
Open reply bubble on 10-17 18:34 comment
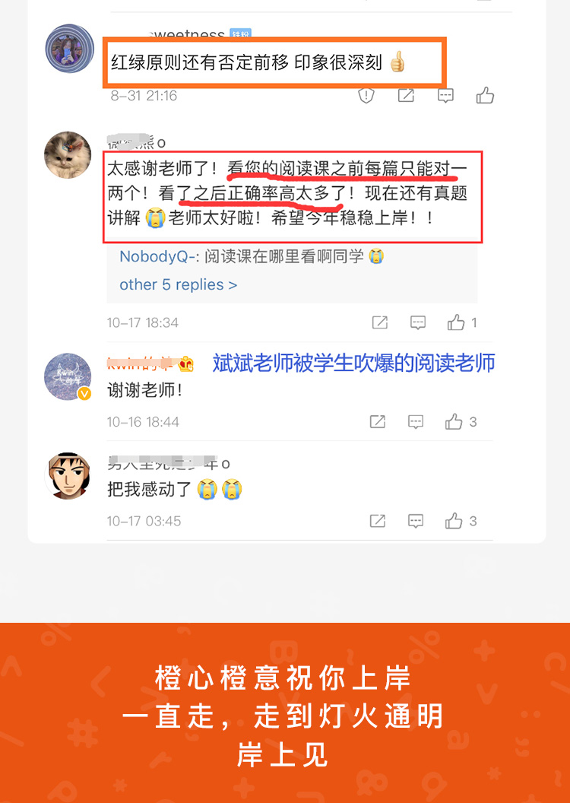418,322
